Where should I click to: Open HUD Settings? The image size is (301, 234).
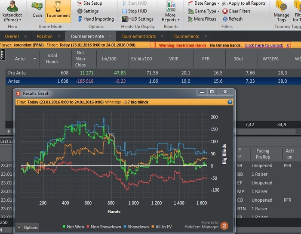pyautogui.click(x=138, y=19)
